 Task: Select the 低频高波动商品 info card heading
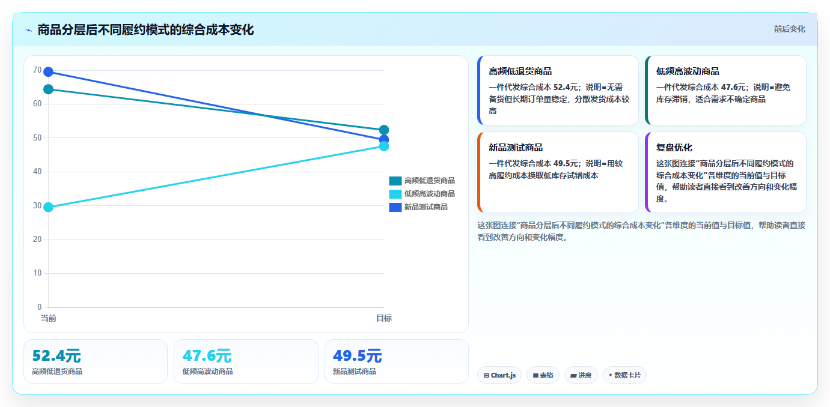(688, 71)
